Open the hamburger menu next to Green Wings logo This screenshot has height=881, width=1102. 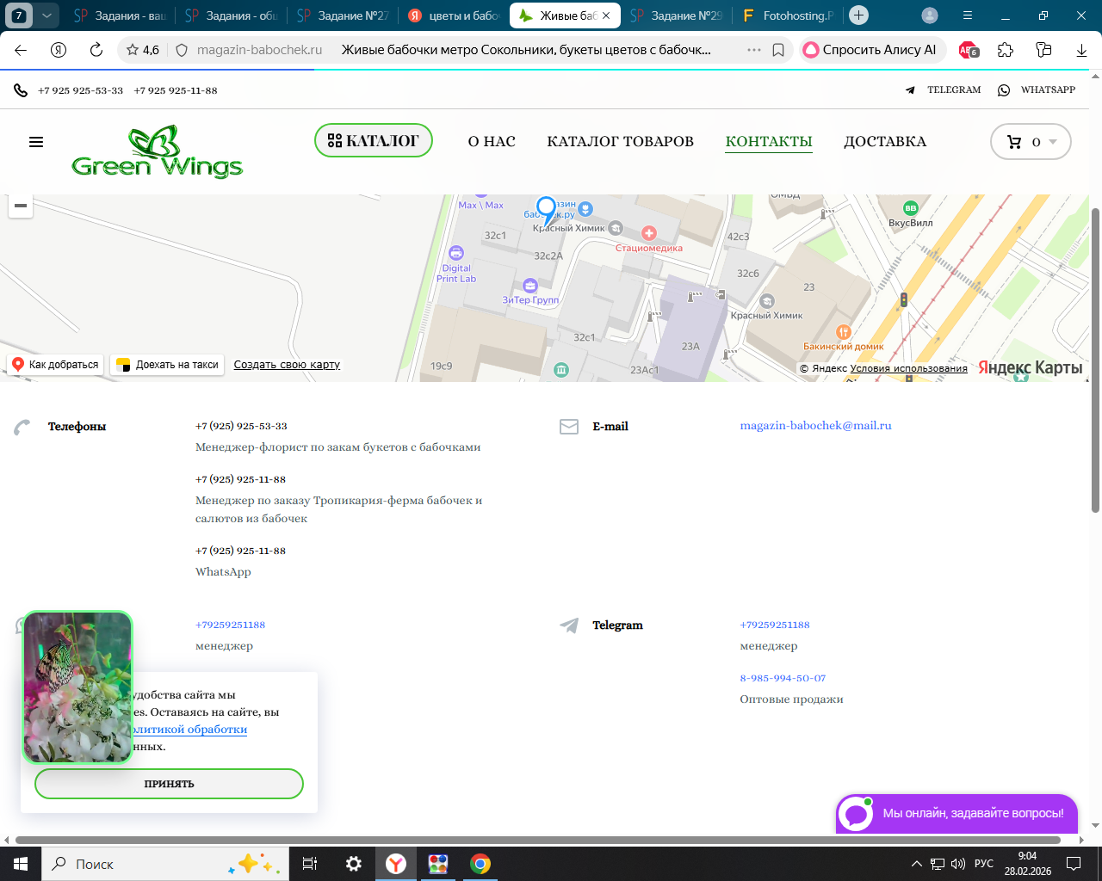click(x=36, y=142)
